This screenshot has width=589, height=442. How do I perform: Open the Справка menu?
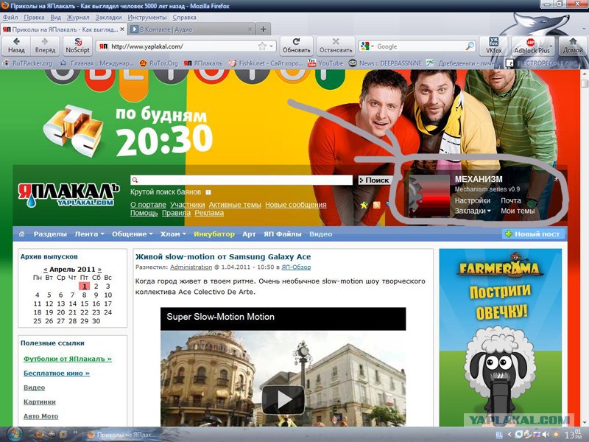pos(185,17)
